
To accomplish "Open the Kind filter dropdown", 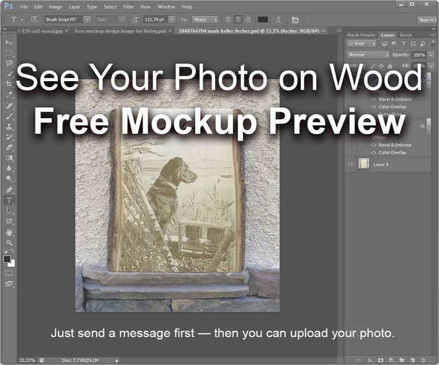I will (362, 44).
